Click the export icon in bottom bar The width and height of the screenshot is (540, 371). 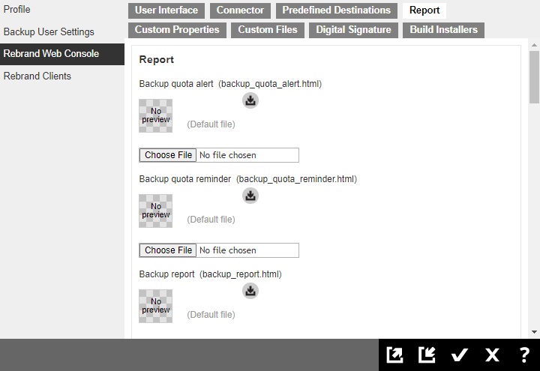[x=394, y=355]
